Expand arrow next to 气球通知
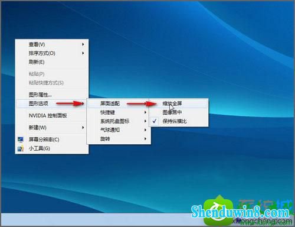Screen dimensions: 295x227 (x=145, y=130)
